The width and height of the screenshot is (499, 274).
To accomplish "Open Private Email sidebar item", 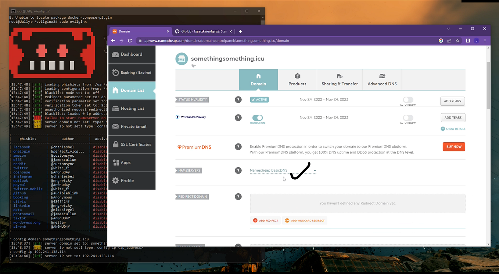I will click(x=132, y=126).
